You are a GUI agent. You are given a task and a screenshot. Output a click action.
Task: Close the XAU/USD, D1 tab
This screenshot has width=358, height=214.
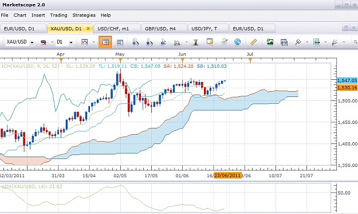88,29
